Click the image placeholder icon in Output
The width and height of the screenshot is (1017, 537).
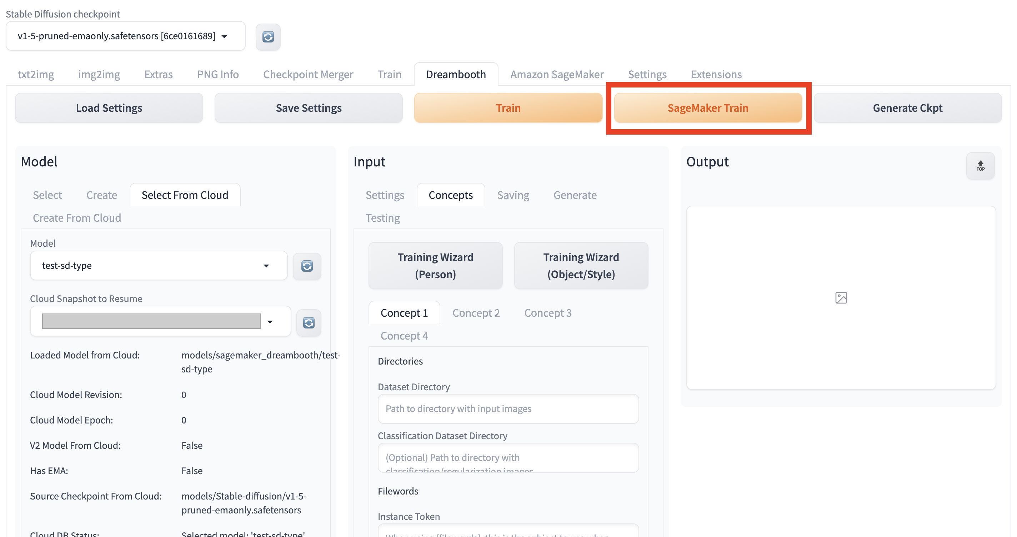coord(841,297)
